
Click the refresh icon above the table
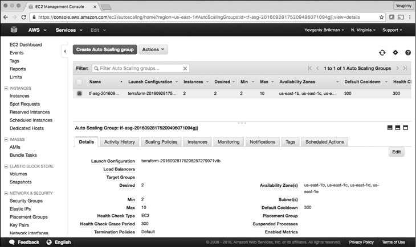click(382, 52)
